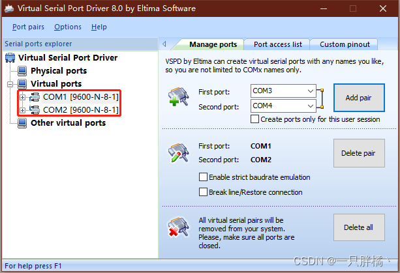Open the Second port COM4 dropdown

click(x=310, y=106)
